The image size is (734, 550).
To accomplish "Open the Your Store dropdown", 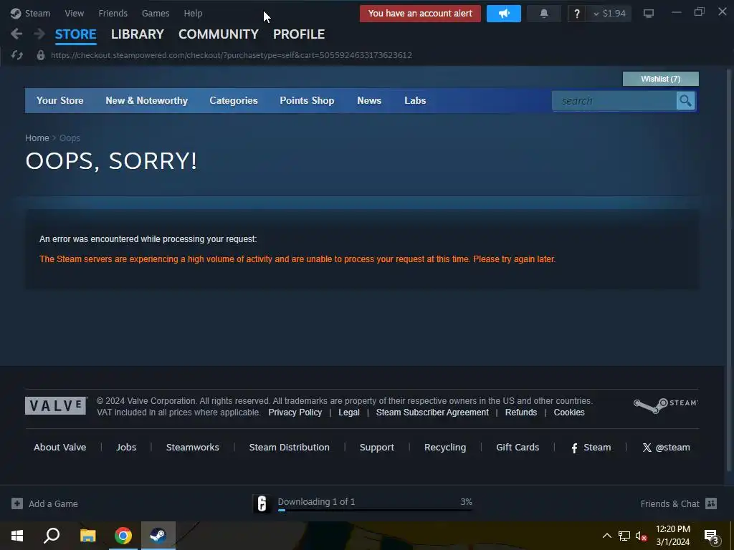I will (60, 100).
